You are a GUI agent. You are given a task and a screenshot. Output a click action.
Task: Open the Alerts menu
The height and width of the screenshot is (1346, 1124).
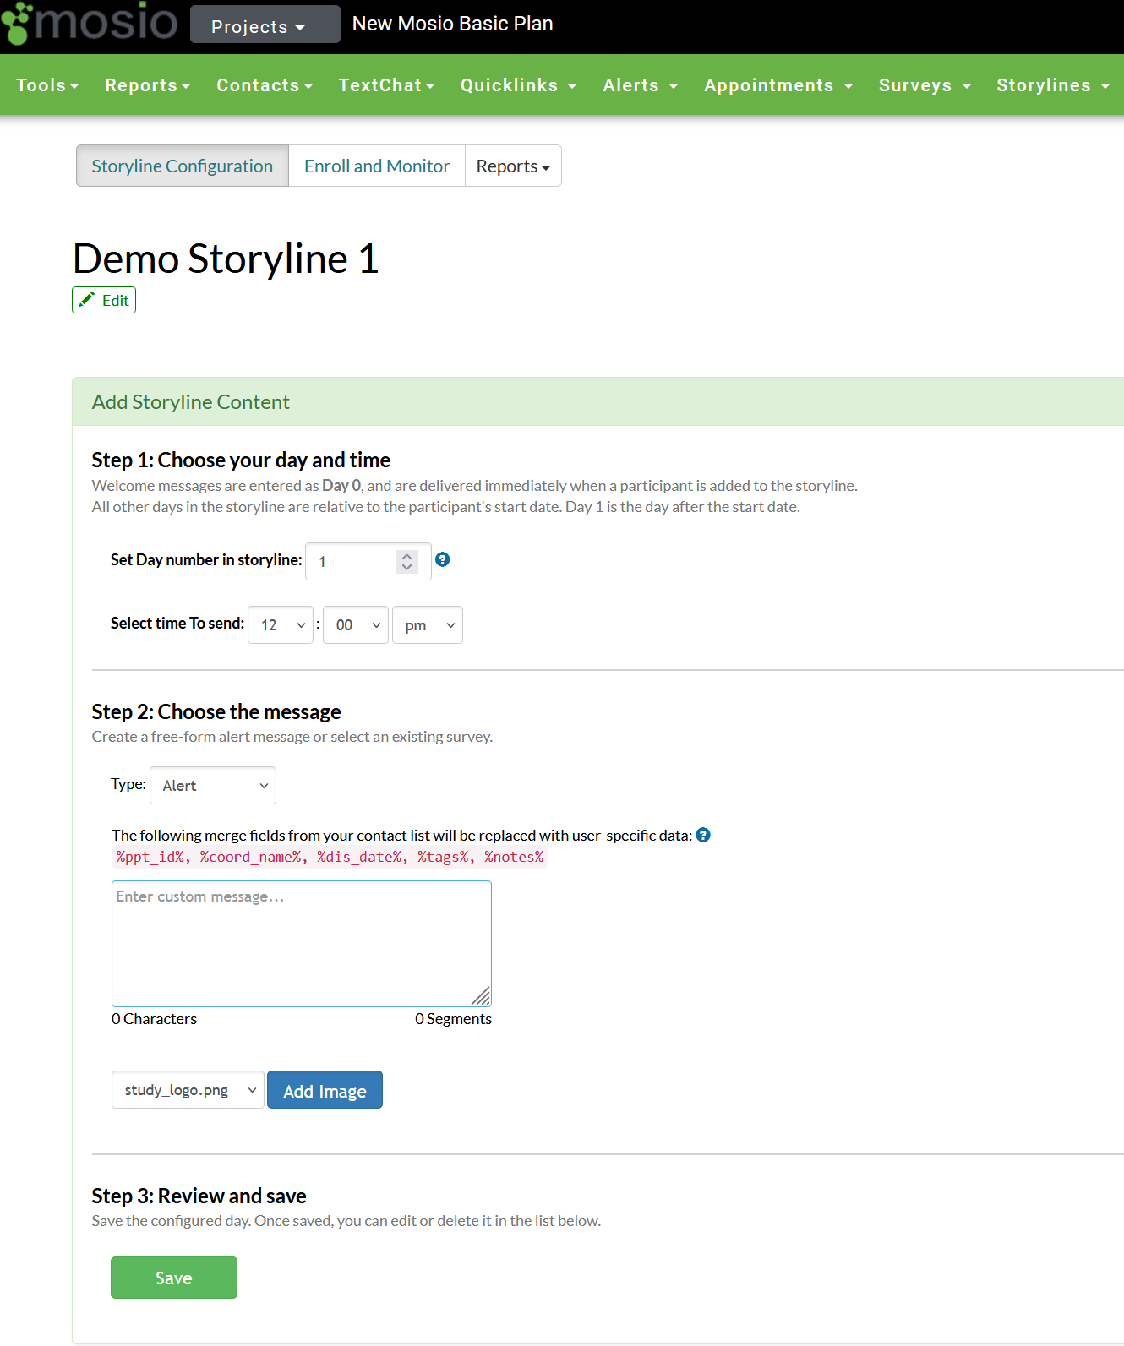[641, 85]
